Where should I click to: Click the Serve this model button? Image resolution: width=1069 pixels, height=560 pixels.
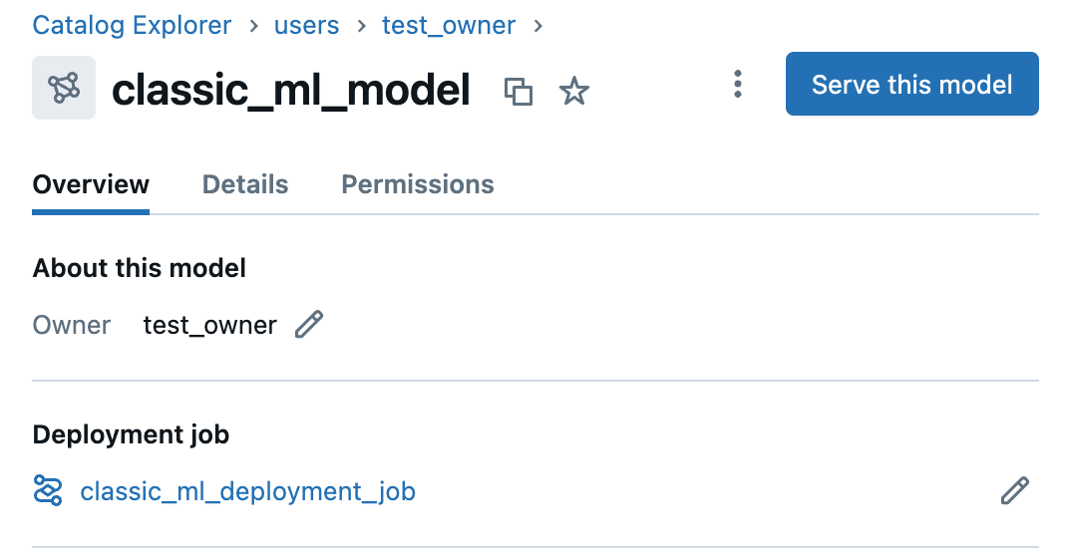pos(911,84)
